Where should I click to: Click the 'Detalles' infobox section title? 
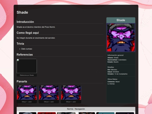(x=111, y=67)
